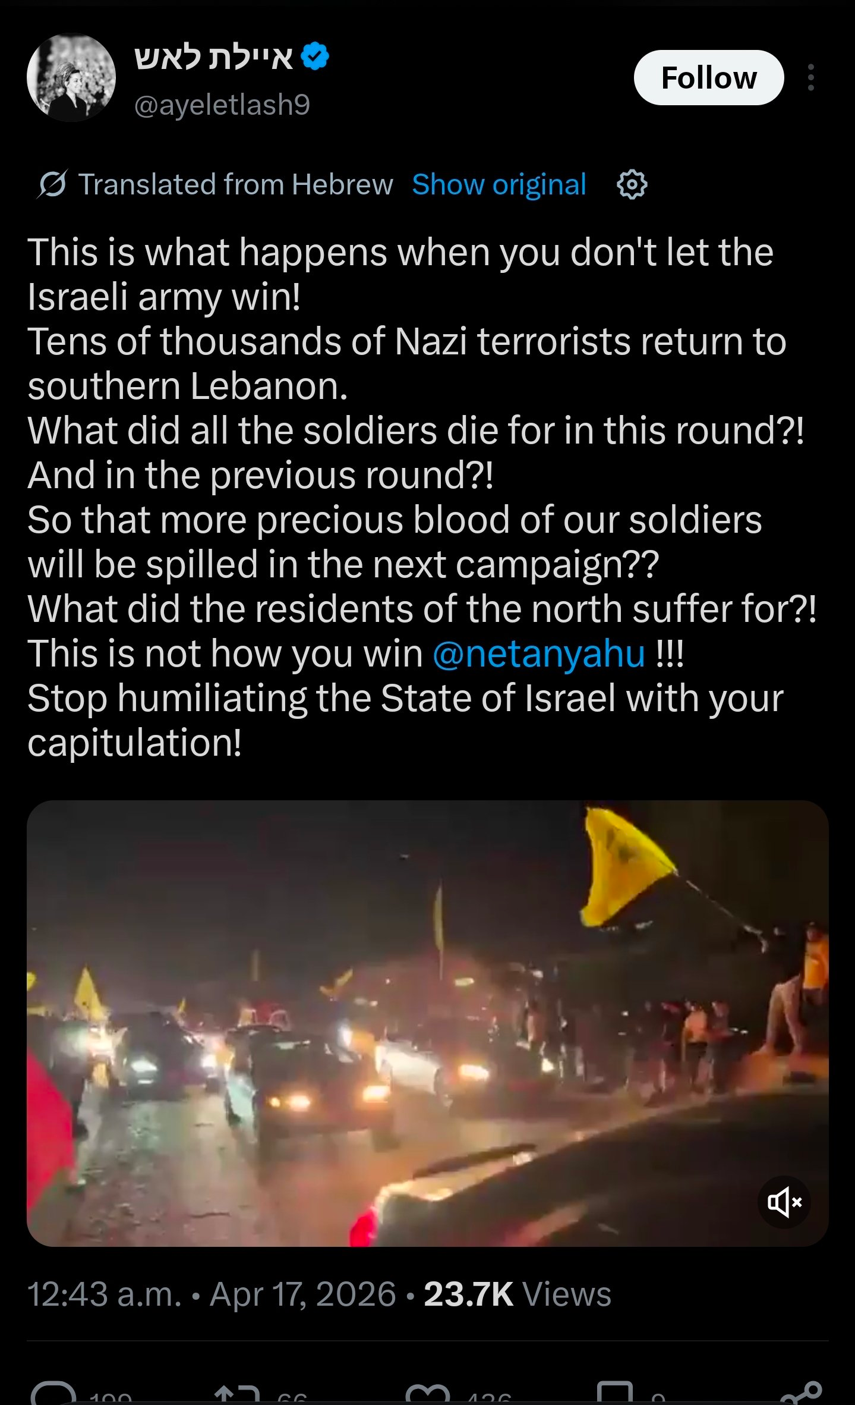Screen dimensions: 855x1405
Task: Tap the blue verified badge
Action: tap(314, 57)
